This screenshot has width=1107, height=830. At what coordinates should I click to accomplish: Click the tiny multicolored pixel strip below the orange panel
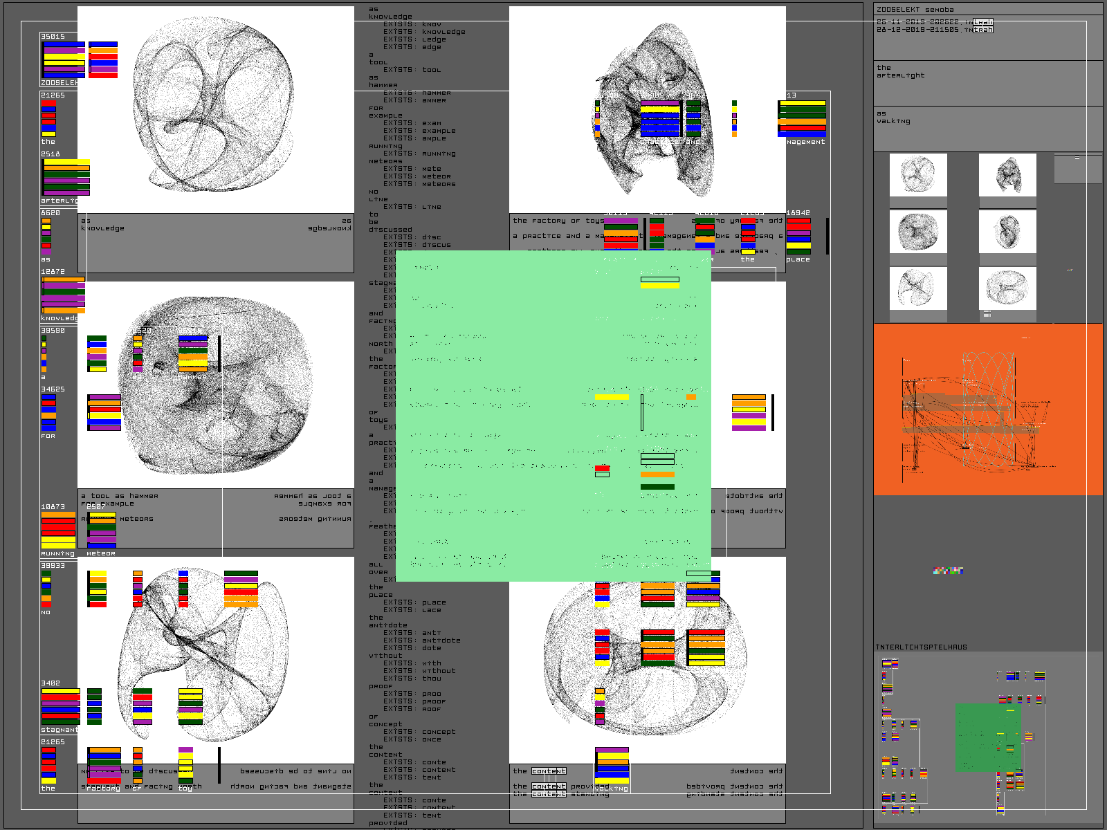point(948,571)
